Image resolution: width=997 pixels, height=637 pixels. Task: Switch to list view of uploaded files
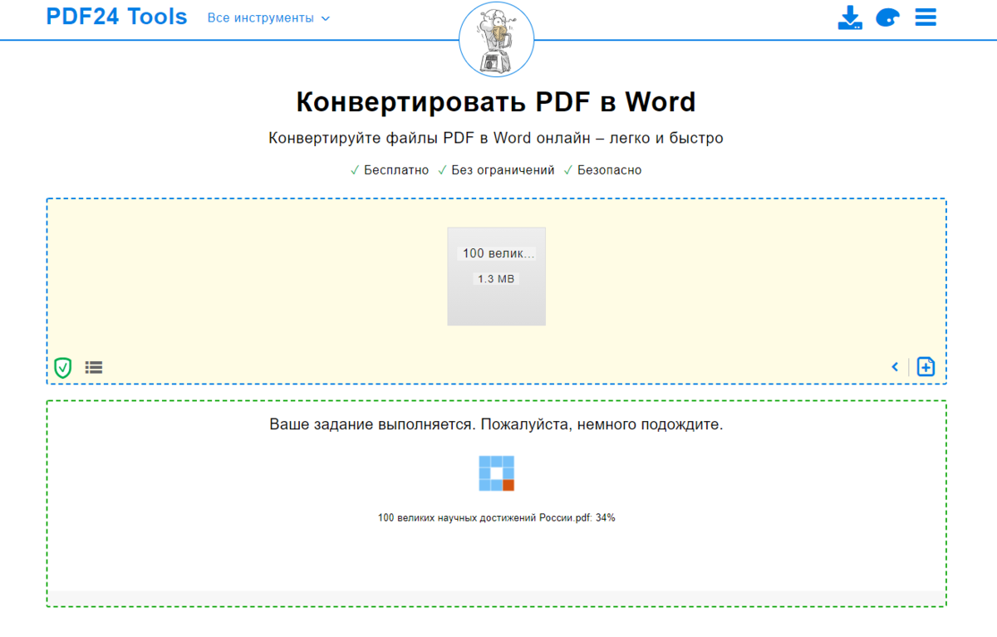(x=93, y=367)
